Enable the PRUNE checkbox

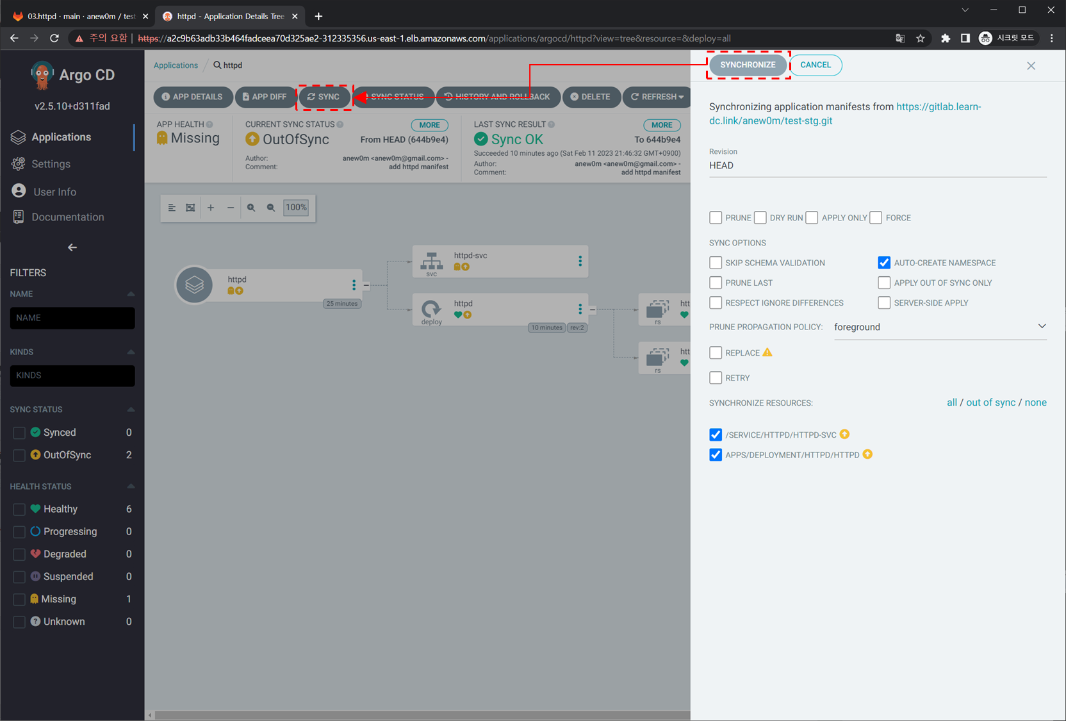point(716,218)
